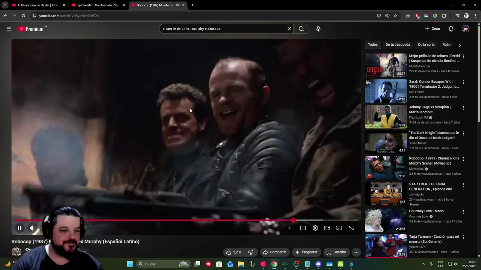Cast video to a TV
Viewport: 481px width, 270px height.
point(339,228)
